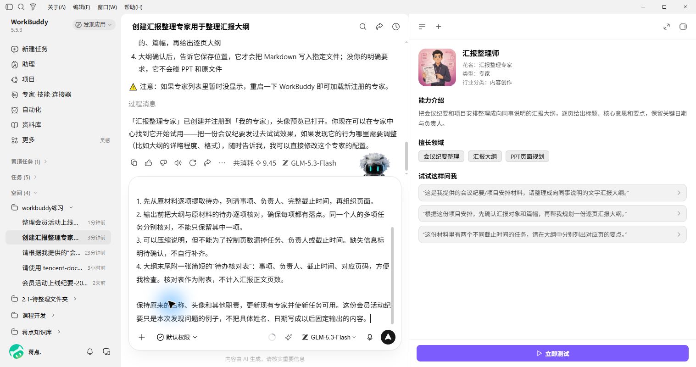
Task: Expand the 任务 (5) section
Action: click(x=24, y=177)
